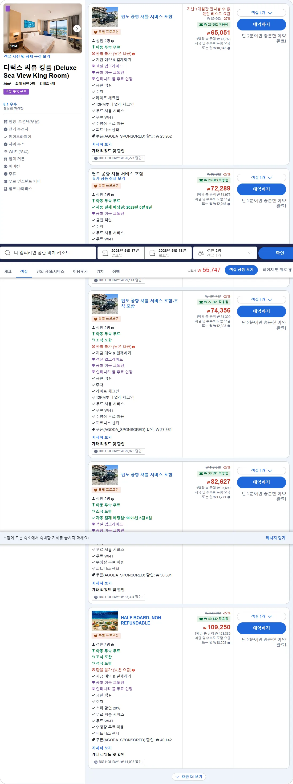
Task: Click 객실 상품 보기 button
Action: (x=241, y=270)
